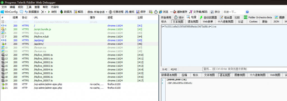Open the 画廊 gallery tab
Screen dimensions: 287x101
(x=280, y=18)
